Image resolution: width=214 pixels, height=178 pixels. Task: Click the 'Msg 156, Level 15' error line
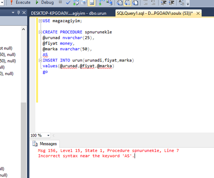click(108, 150)
